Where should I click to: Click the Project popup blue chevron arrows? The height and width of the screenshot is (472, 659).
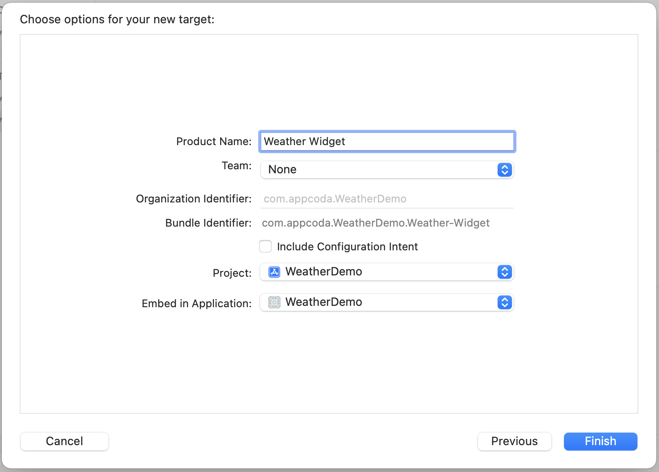click(504, 272)
